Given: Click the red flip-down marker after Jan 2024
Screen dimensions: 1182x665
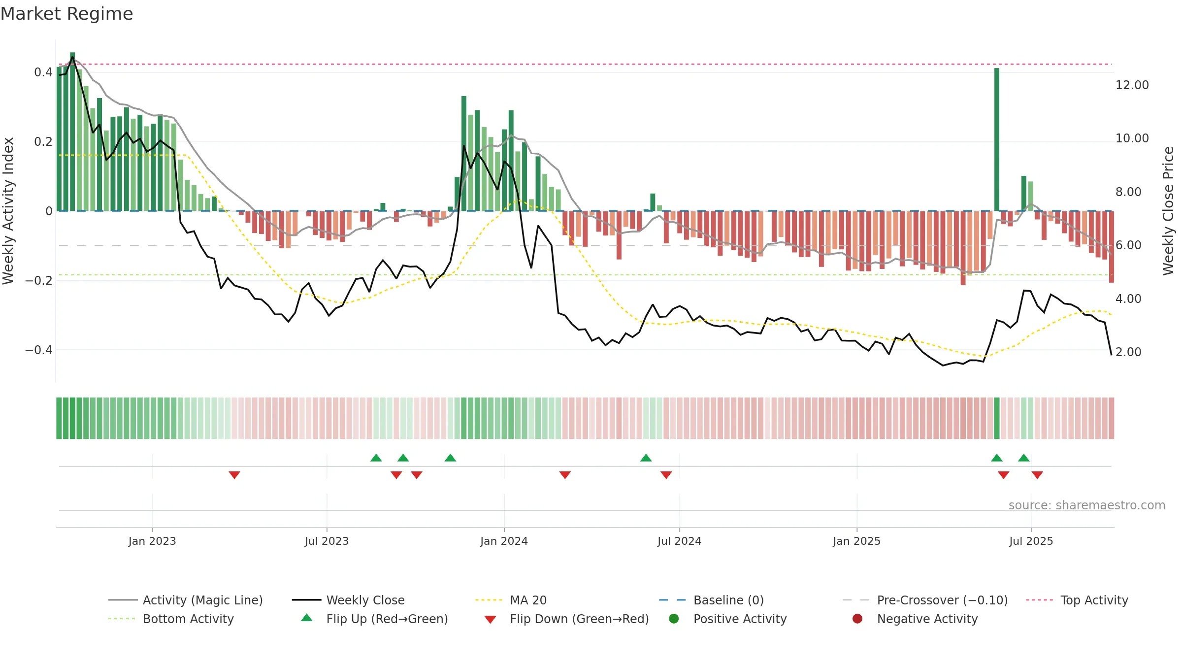Looking at the screenshot, I should pos(565,475).
